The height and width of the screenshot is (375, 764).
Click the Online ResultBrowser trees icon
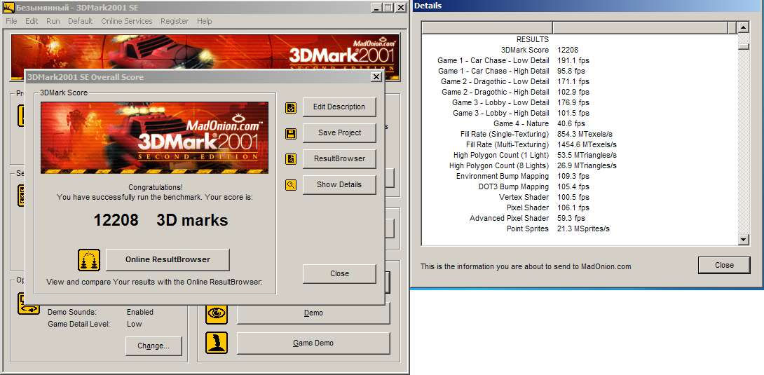click(x=89, y=260)
